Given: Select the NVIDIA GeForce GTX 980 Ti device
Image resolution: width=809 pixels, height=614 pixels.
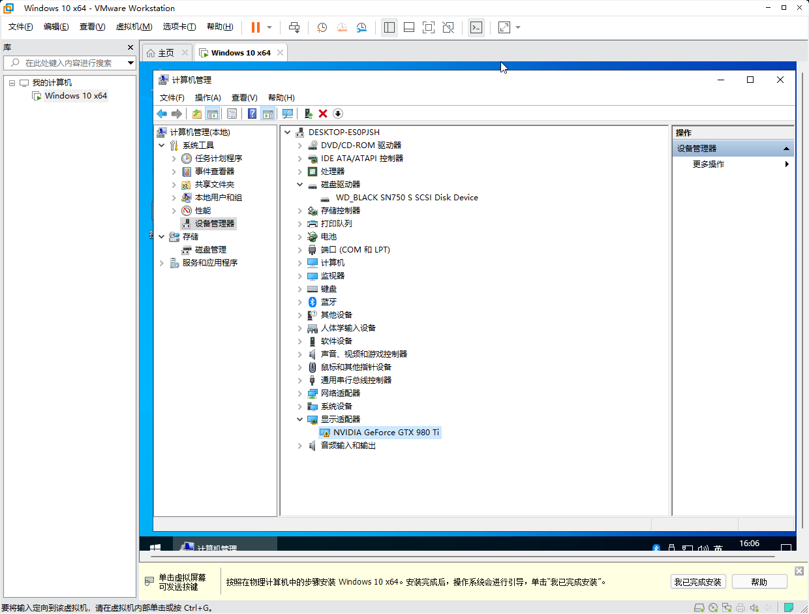Looking at the screenshot, I should click(x=386, y=432).
